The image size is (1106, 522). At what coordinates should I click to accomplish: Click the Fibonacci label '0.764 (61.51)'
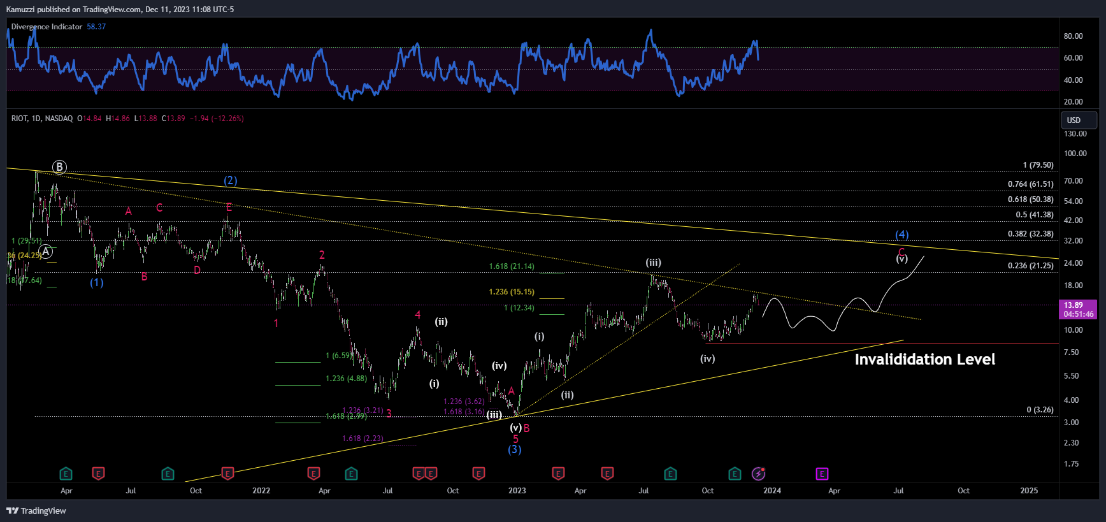1030,184
